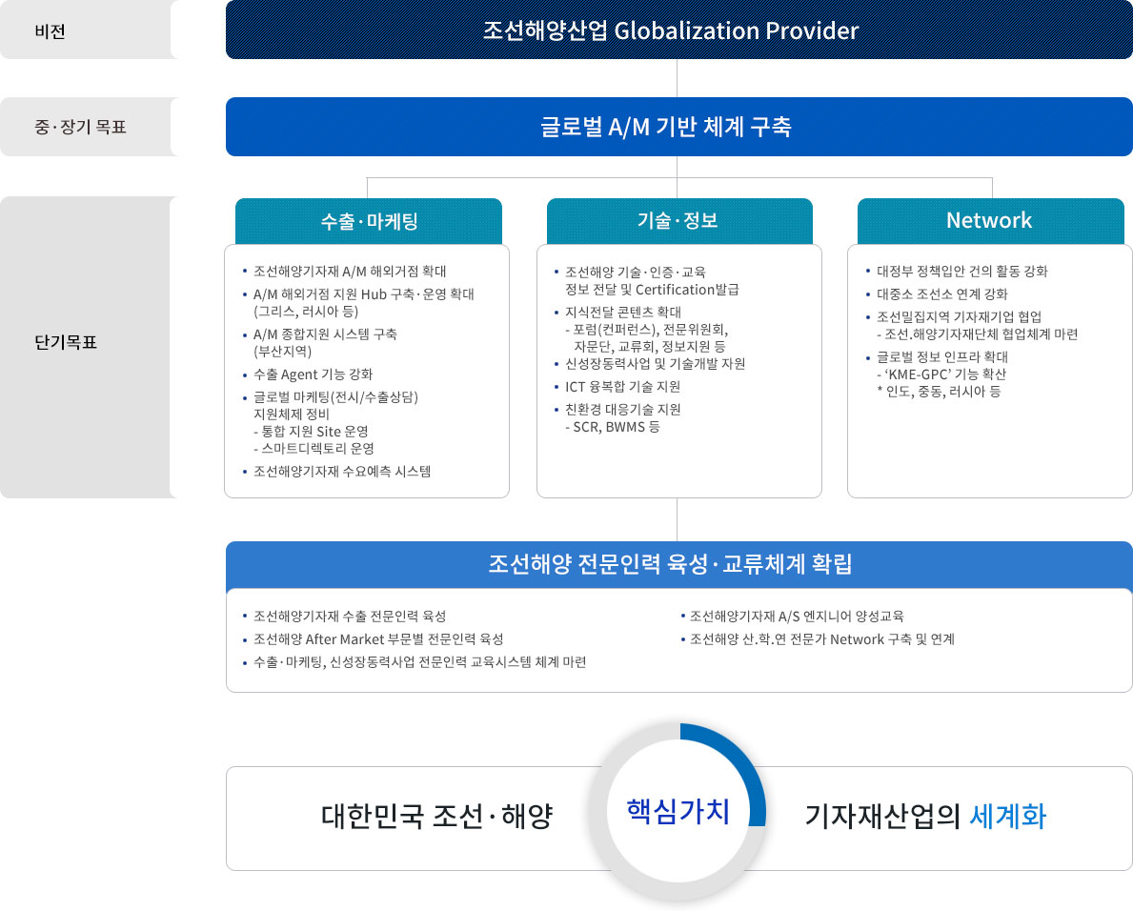Click the 기자재산업의 text
The height and width of the screenshot is (911, 1133).
[x=882, y=817]
